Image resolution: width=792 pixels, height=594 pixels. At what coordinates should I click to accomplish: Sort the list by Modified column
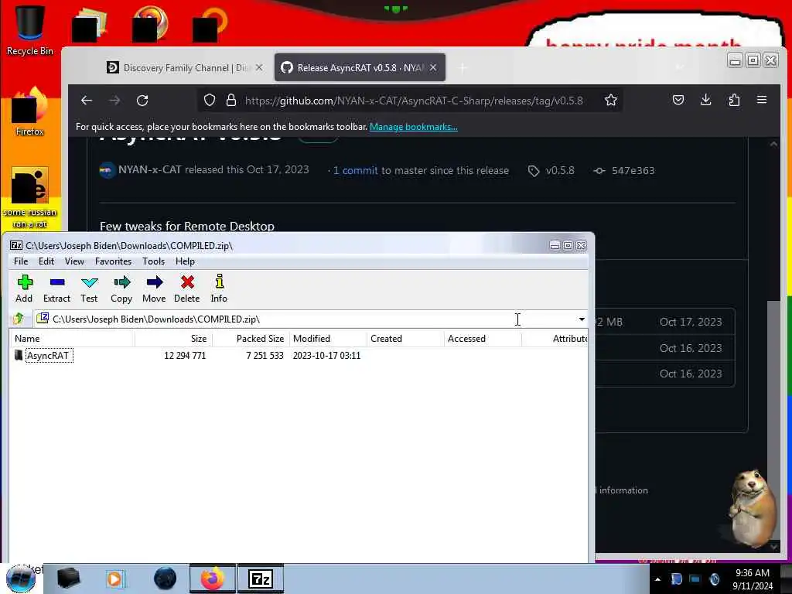point(328,339)
